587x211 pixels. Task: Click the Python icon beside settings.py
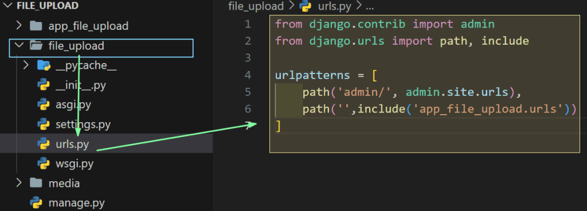pos(44,124)
